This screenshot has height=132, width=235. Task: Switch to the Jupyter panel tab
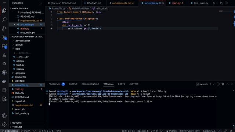coord(134,84)
